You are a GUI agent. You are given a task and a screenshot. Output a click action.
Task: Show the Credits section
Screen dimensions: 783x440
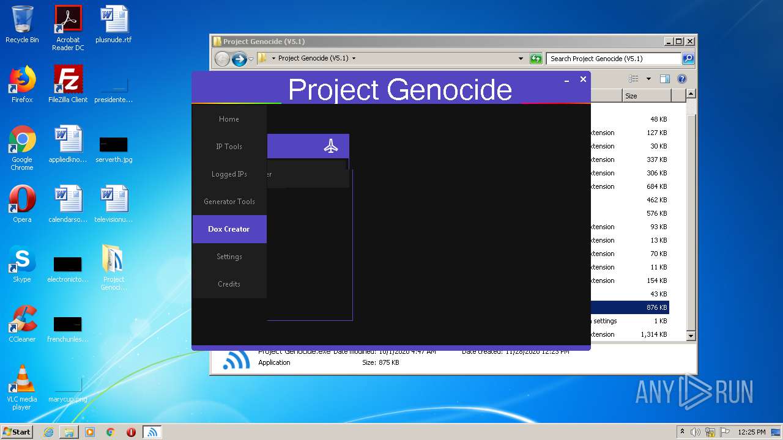point(229,284)
